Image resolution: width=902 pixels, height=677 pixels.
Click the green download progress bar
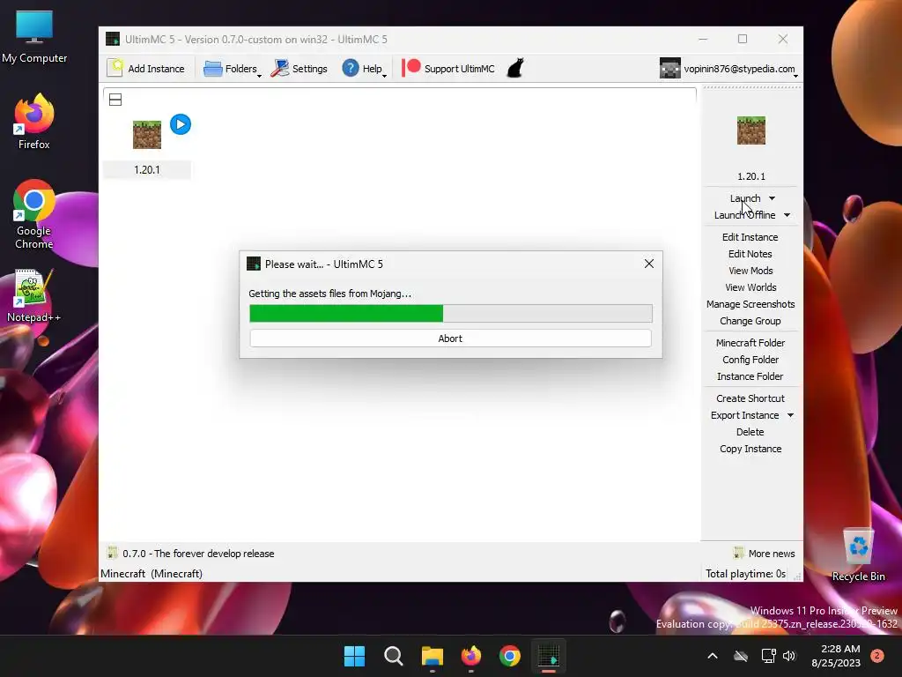click(345, 313)
